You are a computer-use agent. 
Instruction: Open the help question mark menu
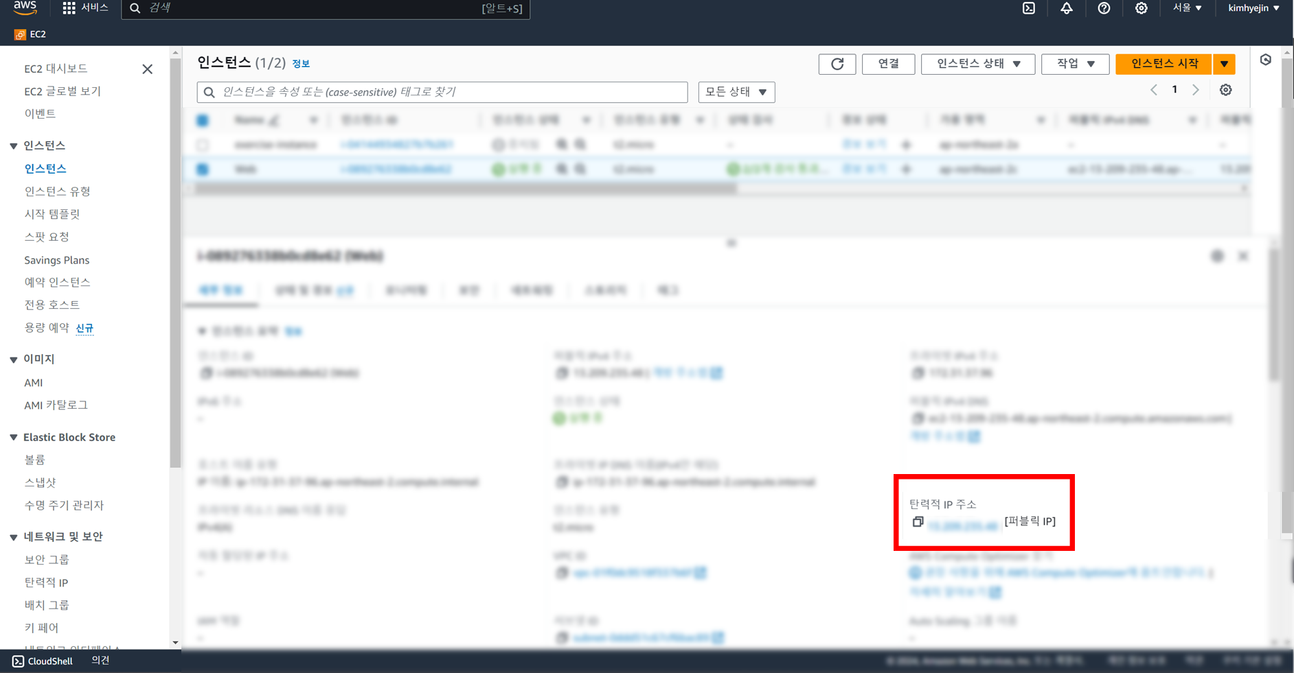1104,8
